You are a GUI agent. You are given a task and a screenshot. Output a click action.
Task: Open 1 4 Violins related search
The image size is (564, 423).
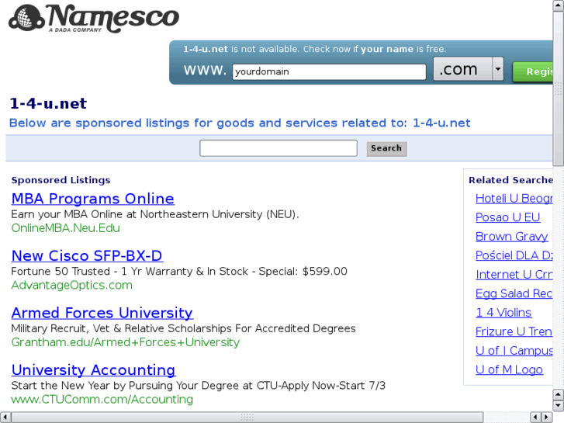(x=503, y=313)
